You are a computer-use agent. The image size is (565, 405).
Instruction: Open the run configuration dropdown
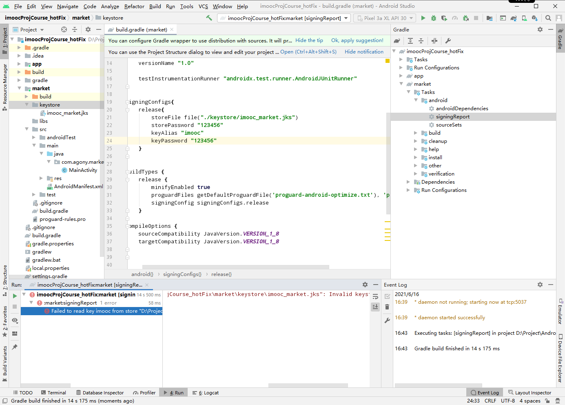tap(284, 18)
